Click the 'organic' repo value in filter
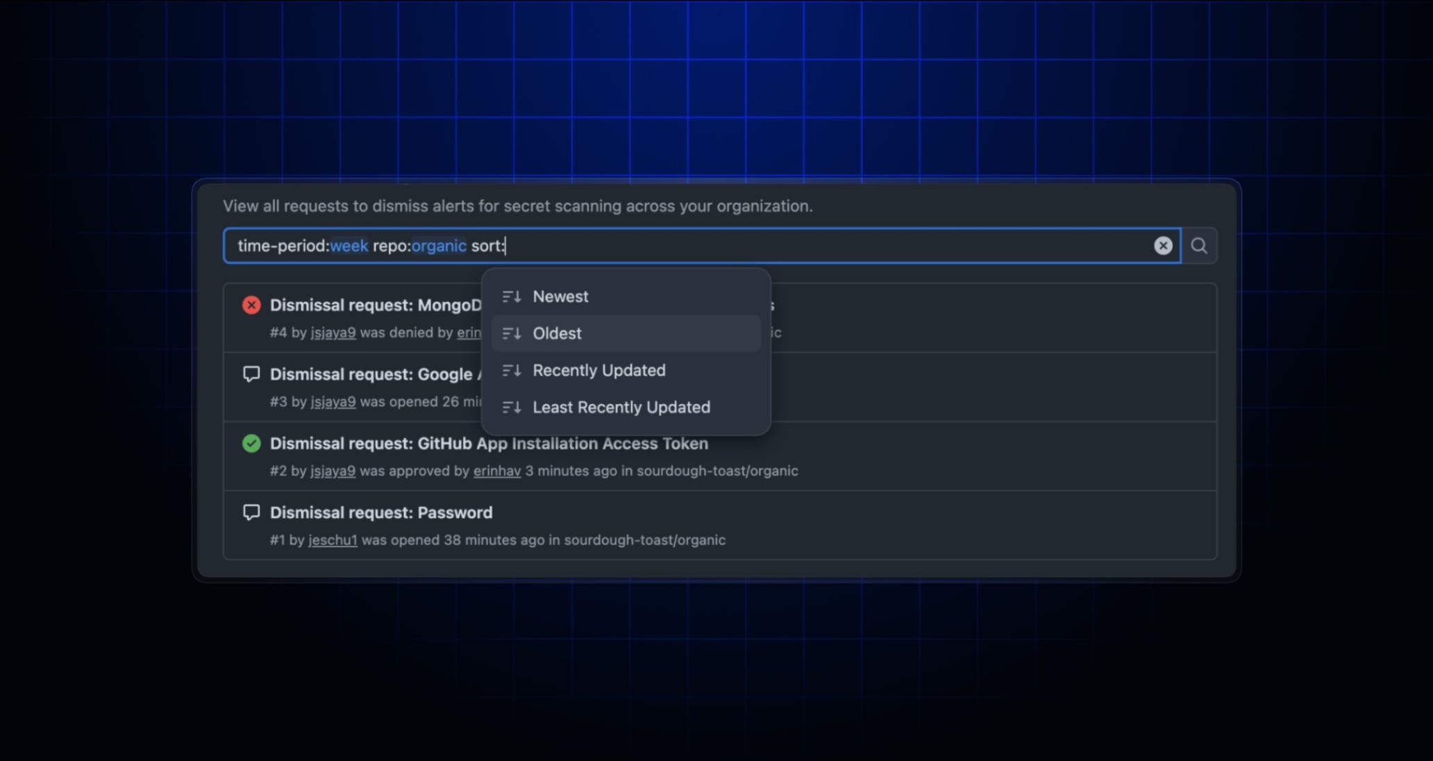Image resolution: width=1433 pixels, height=761 pixels. pyautogui.click(x=439, y=246)
